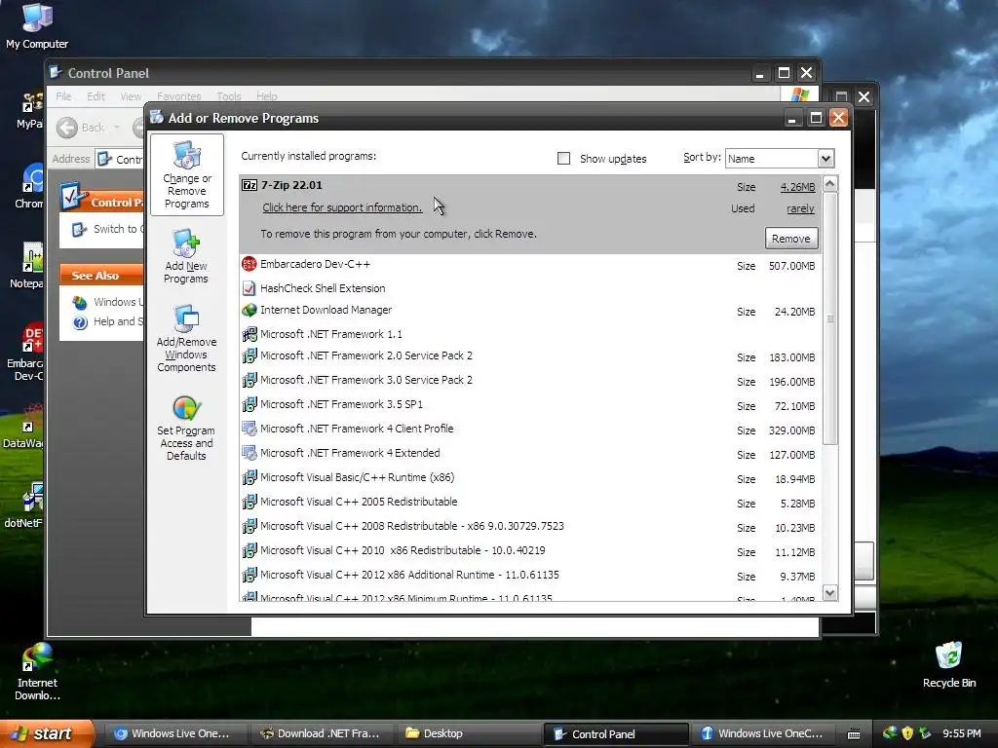Select Visual C++ 2012 x86 Additional Runtime

coord(530,575)
